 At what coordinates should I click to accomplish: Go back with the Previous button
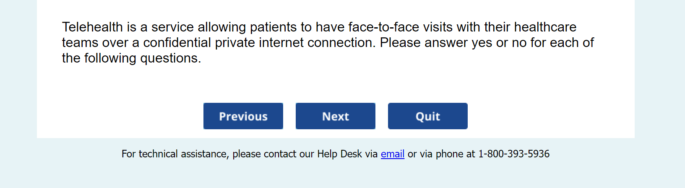[243, 116]
